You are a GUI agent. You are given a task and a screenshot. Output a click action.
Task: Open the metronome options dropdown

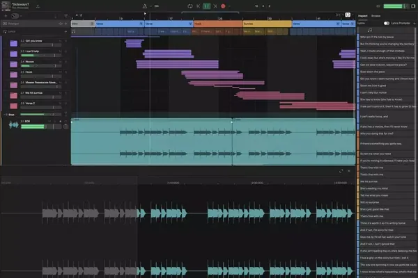pos(150,6)
